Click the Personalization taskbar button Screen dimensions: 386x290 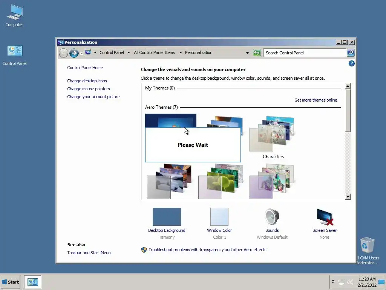click(33, 282)
